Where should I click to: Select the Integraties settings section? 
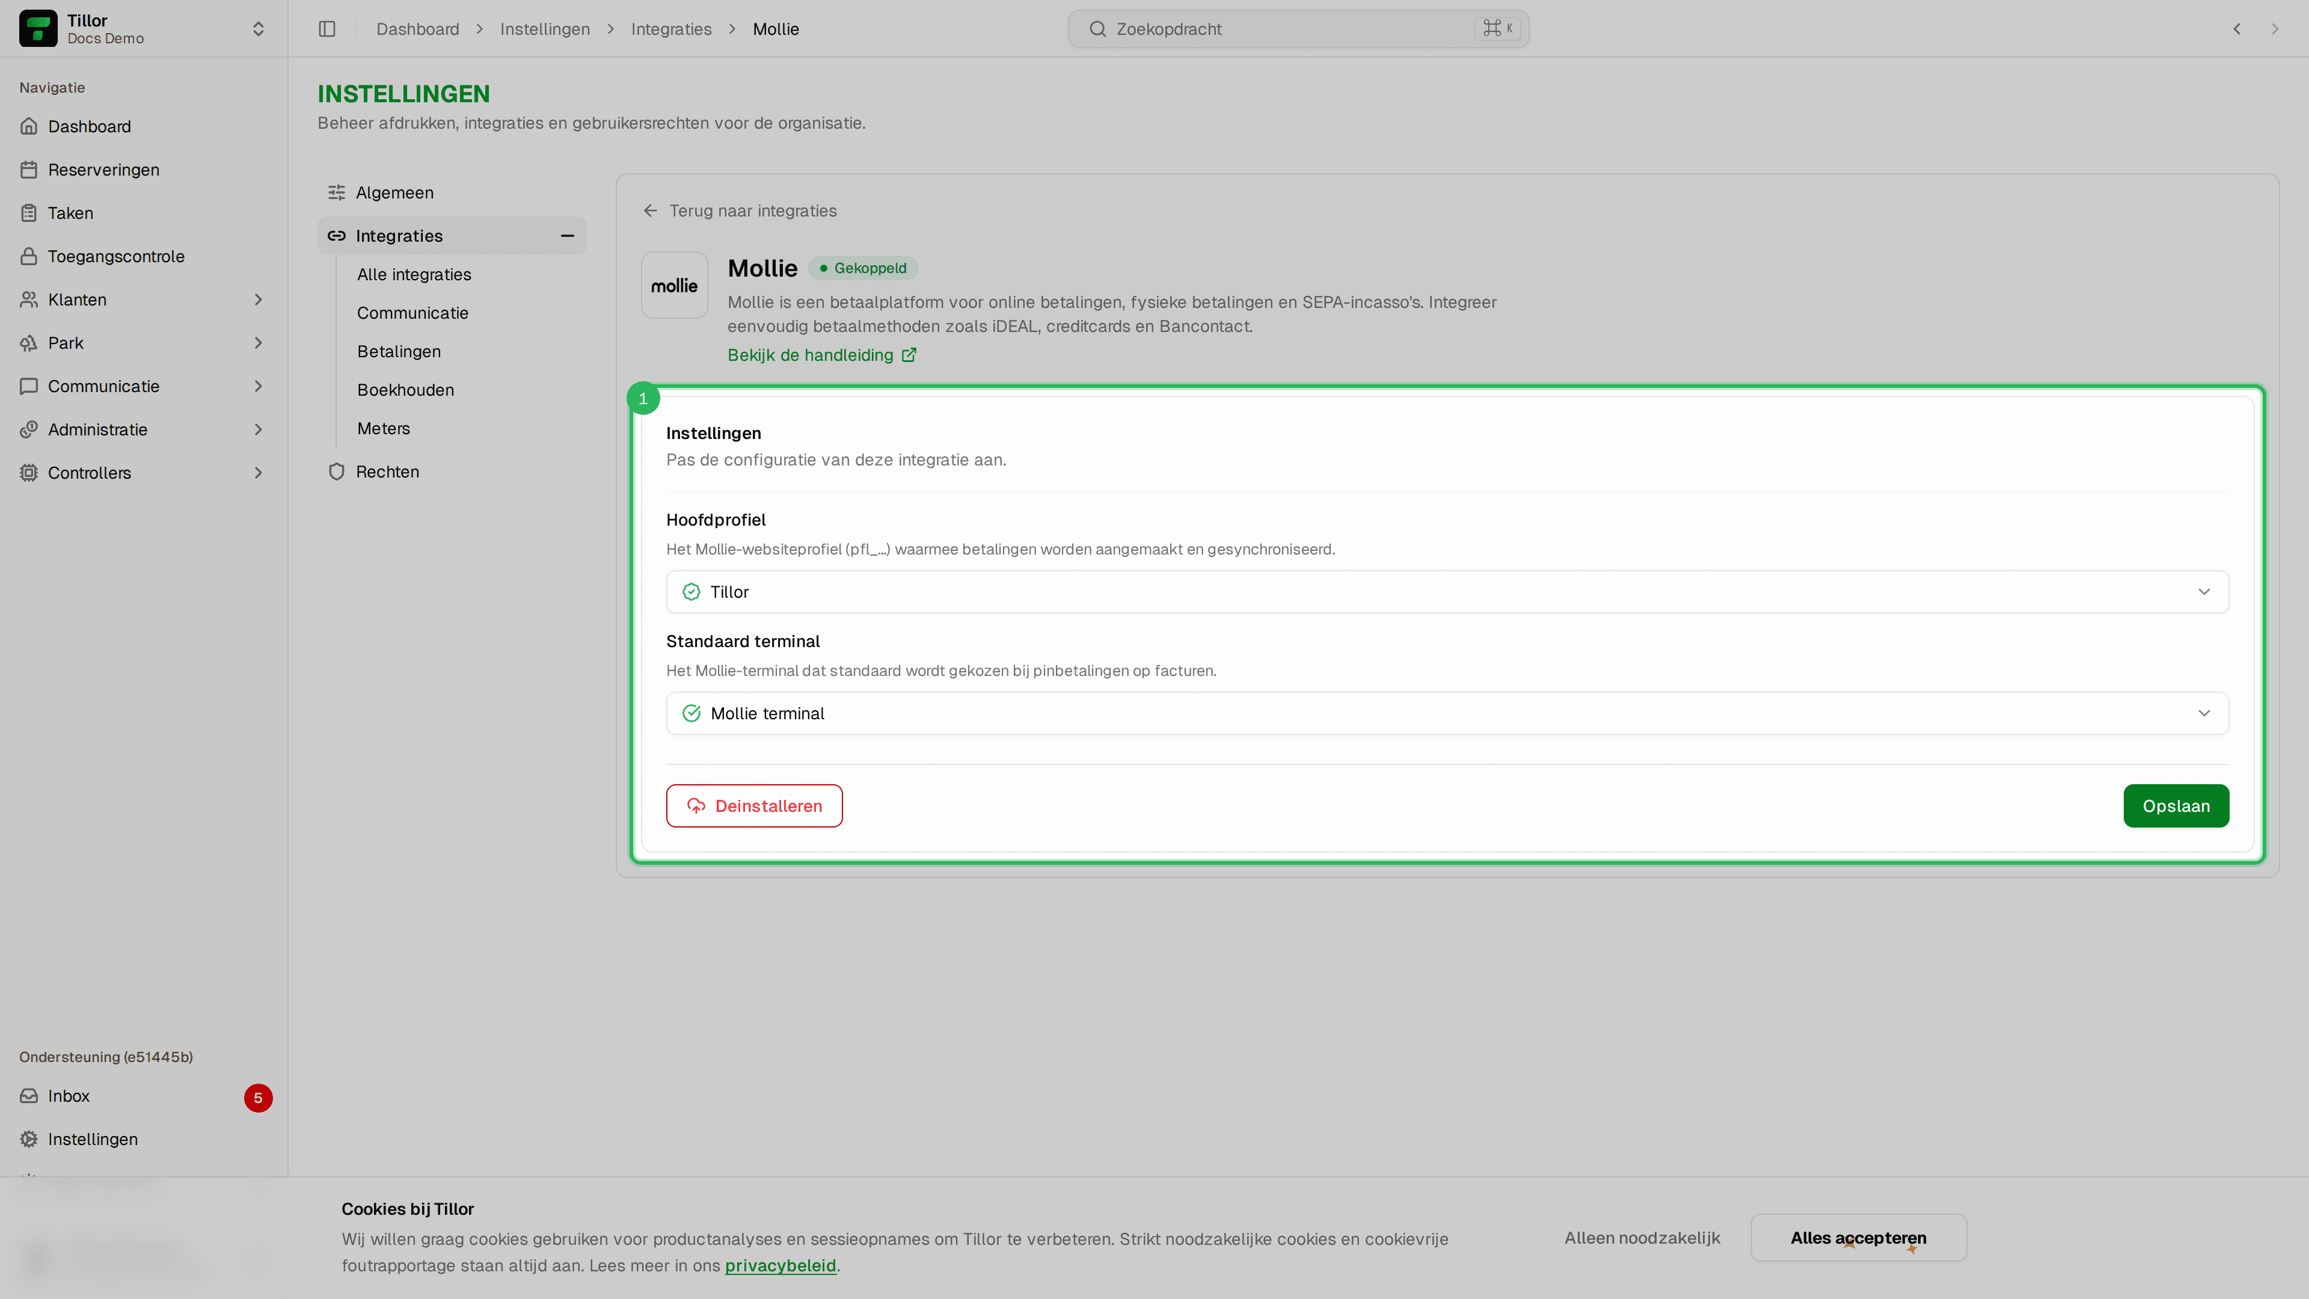(x=452, y=236)
